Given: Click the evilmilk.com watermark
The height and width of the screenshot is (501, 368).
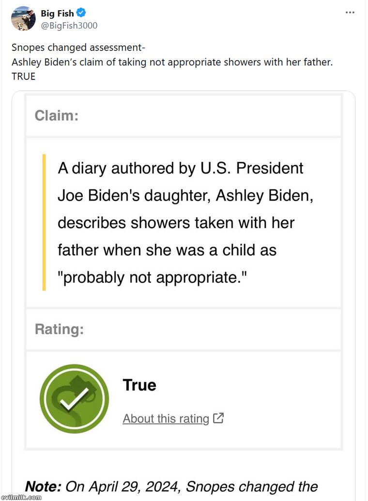Looking at the screenshot, I should click(21, 497).
